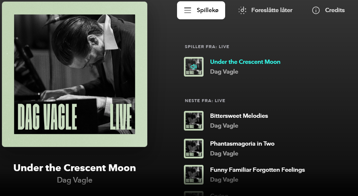
Task: Choose Funny Familiar Forgotten Feelings track title
Action: [257, 170]
